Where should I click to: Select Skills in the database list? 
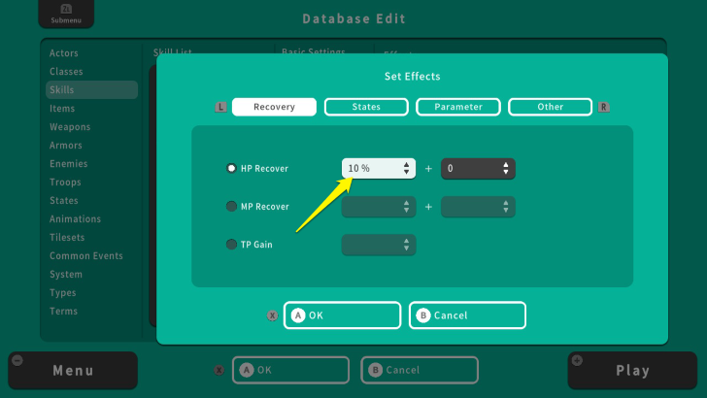pyautogui.click(x=91, y=89)
